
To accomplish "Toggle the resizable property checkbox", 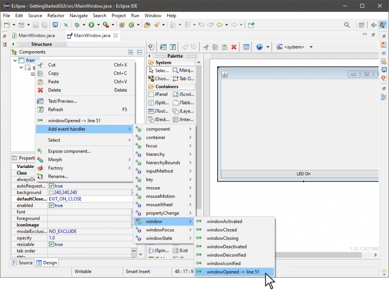I will 51,244.
